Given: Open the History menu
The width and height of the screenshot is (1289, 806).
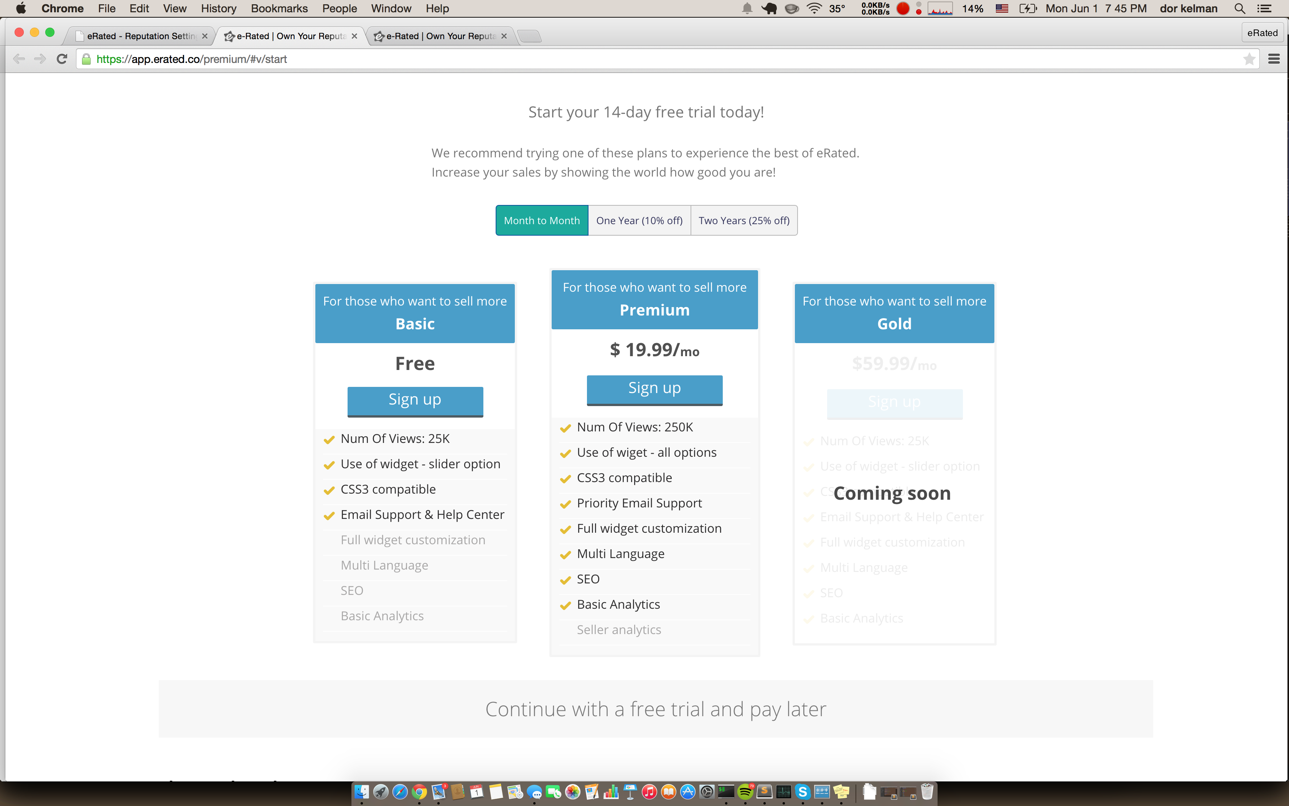Looking at the screenshot, I should (x=218, y=8).
